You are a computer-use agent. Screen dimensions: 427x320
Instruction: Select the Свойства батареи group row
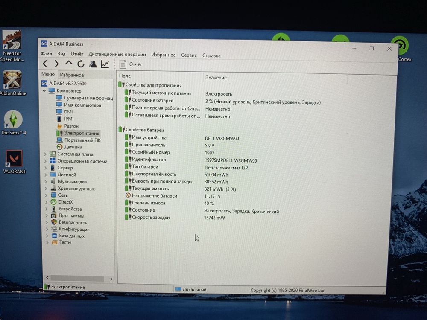(x=141, y=130)
